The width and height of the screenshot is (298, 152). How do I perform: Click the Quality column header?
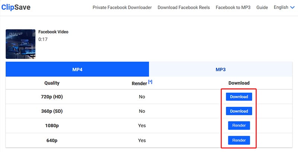pyautogui.click(x=52, y=83)
